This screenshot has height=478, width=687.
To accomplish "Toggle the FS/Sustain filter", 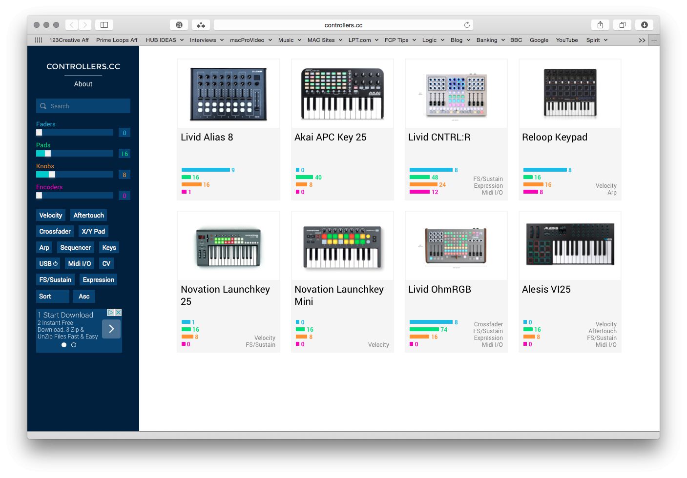I will tap(55, 279).
